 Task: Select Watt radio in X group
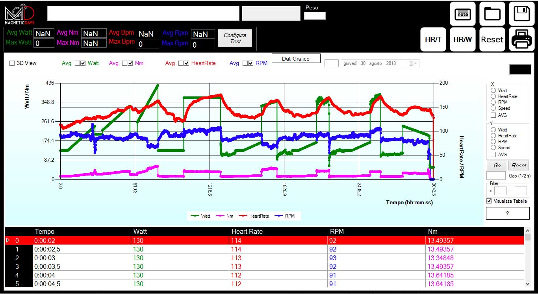click(x=493, y=91)
